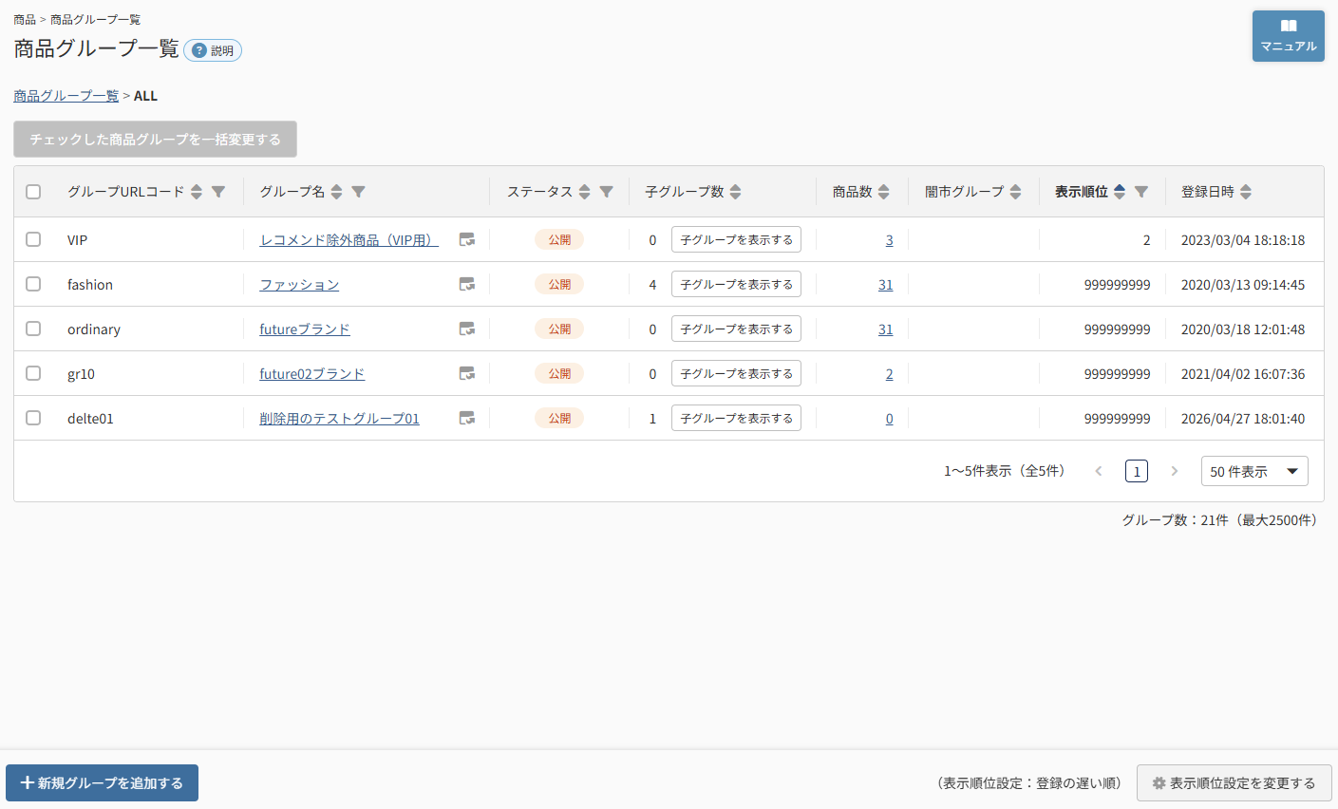
Task: Click the 説明 help question-mark icon
Action: click(199, 50)
